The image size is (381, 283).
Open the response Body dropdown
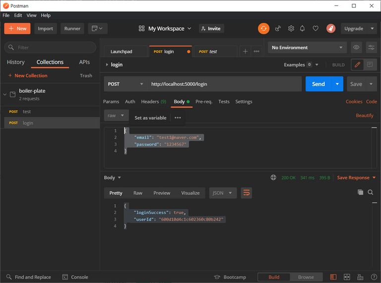112,178
